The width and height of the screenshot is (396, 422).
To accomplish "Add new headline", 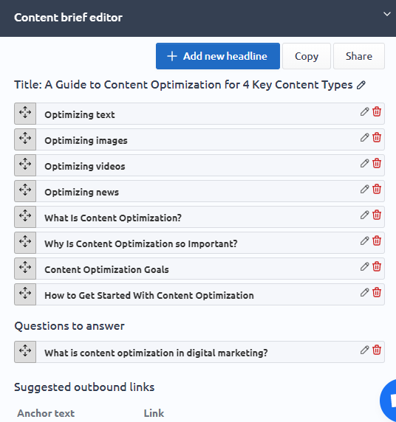I will point(218,56).
